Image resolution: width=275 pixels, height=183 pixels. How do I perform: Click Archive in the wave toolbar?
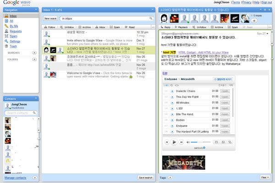(217, 27)
